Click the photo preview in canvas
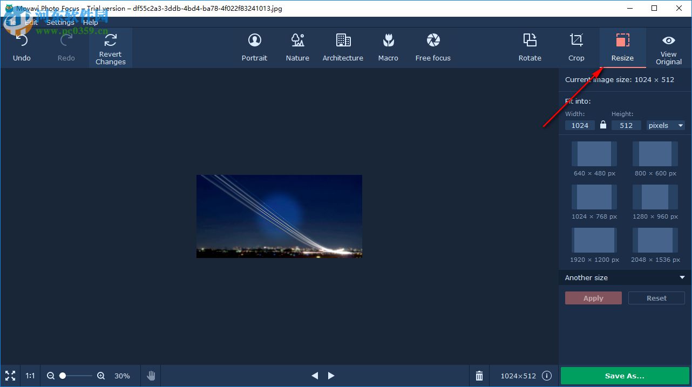This screenshot has height=387, width=692. point(279,216)
